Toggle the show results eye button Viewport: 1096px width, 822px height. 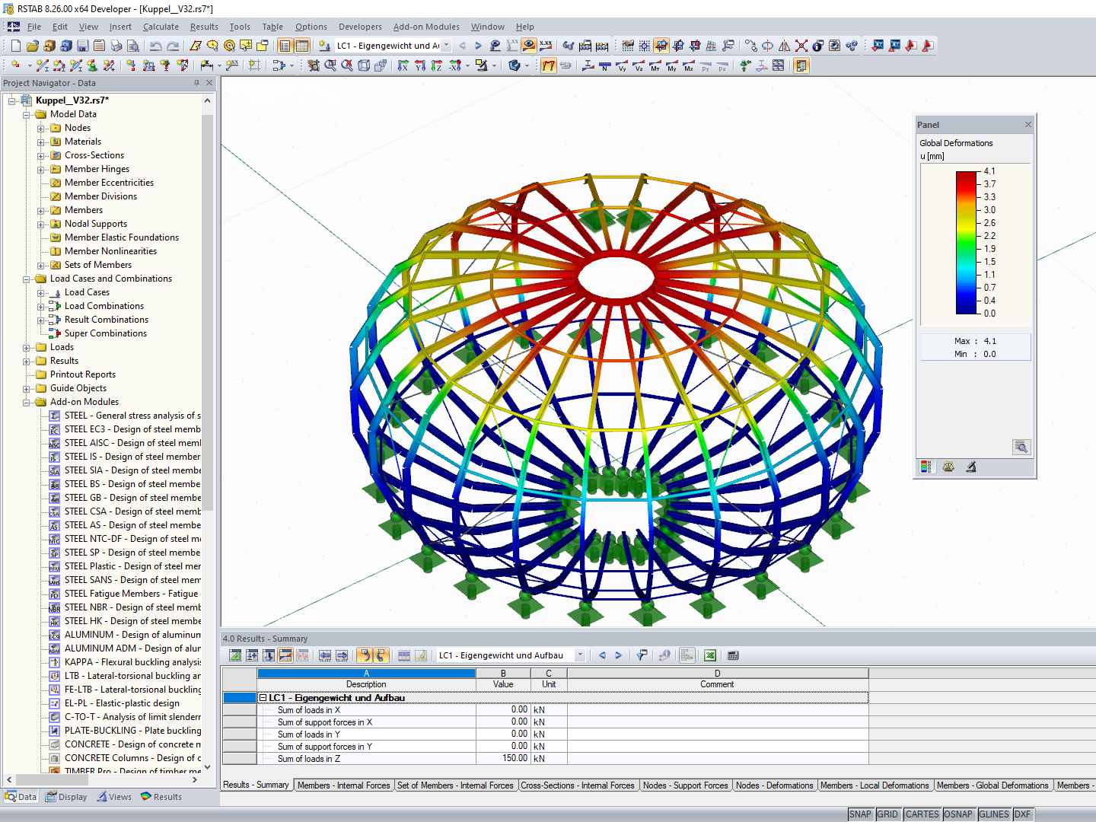coord(529,46)
